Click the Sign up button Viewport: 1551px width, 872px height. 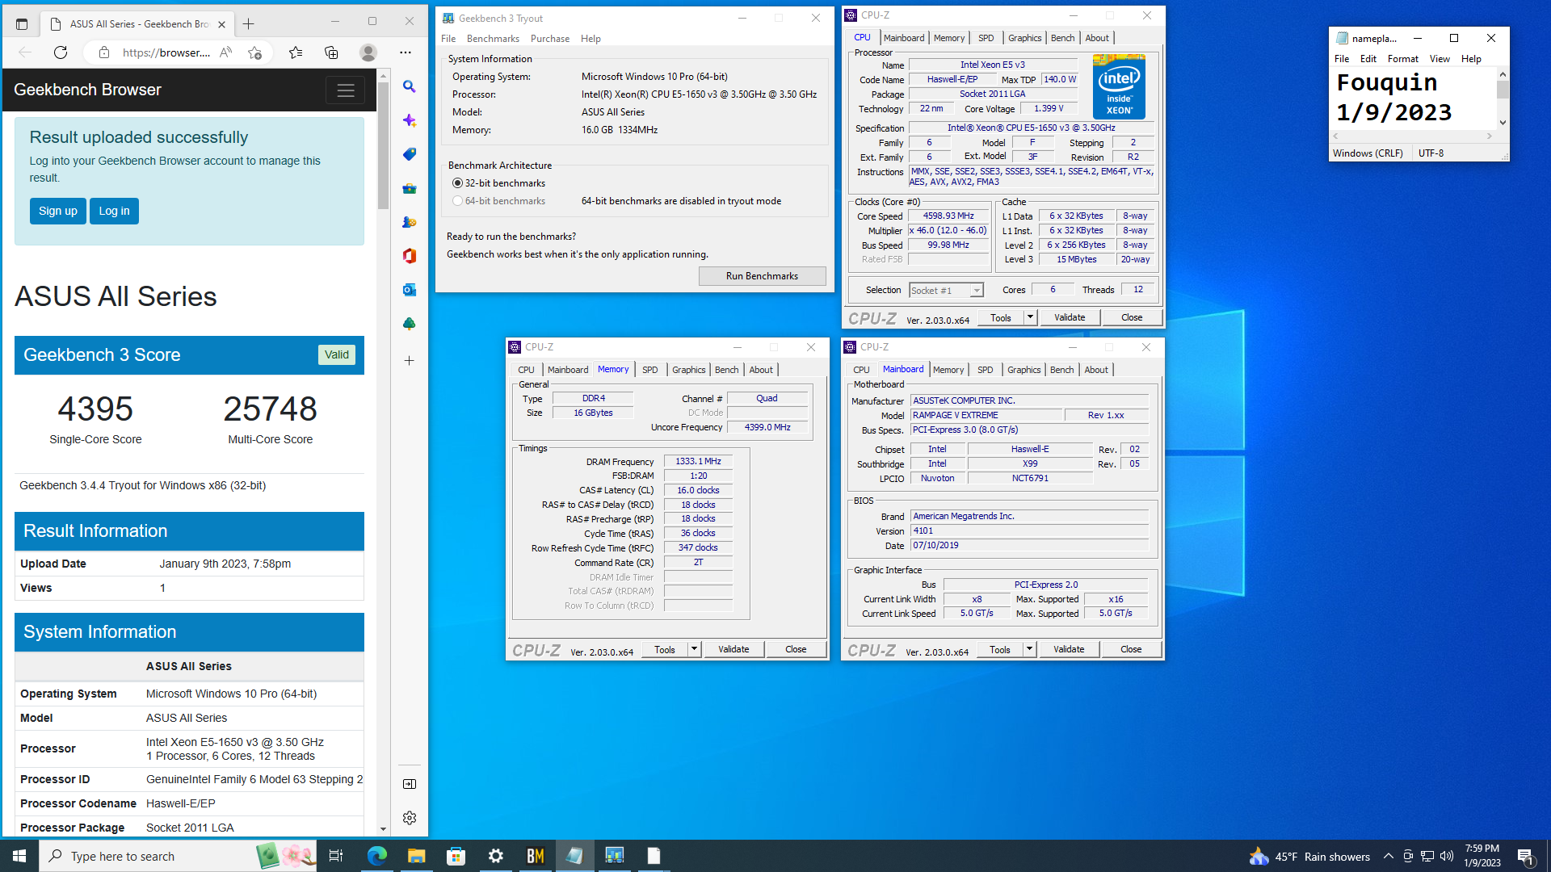[58, 211]
